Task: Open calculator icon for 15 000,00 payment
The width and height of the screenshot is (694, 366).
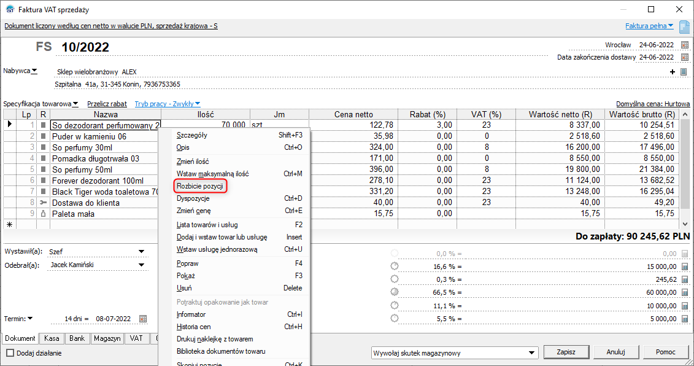Action: [685, 267]
